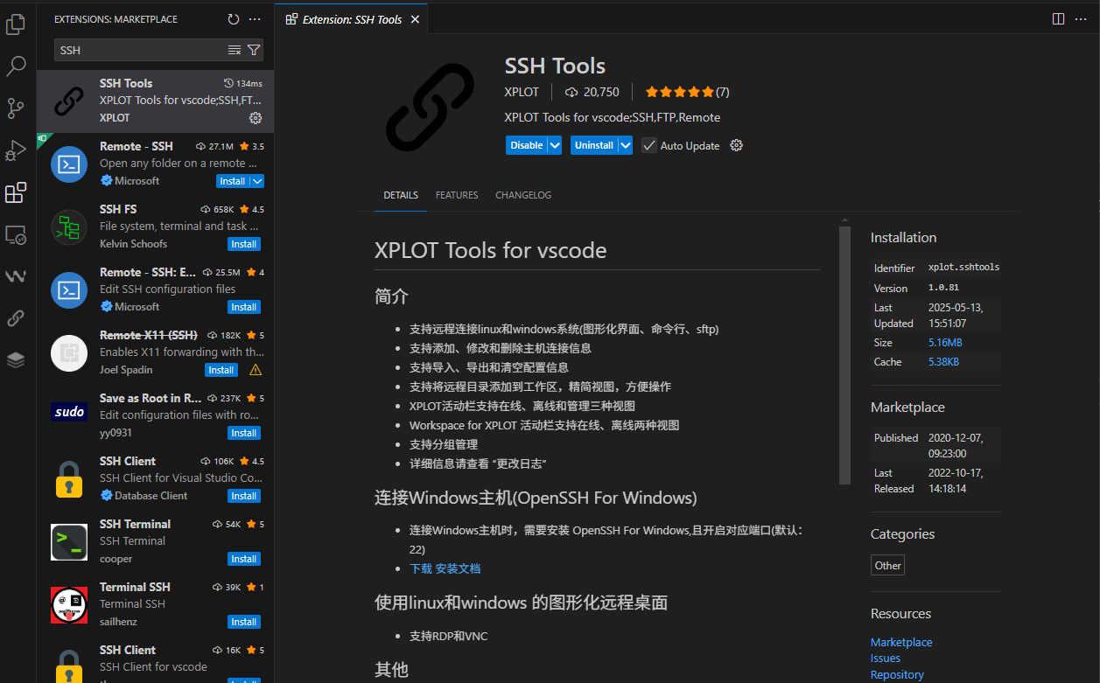This screenshot has height=683, width=1100.
Task: Install the Remote X11 (SSH) extension
Action: tap(221, 370)
